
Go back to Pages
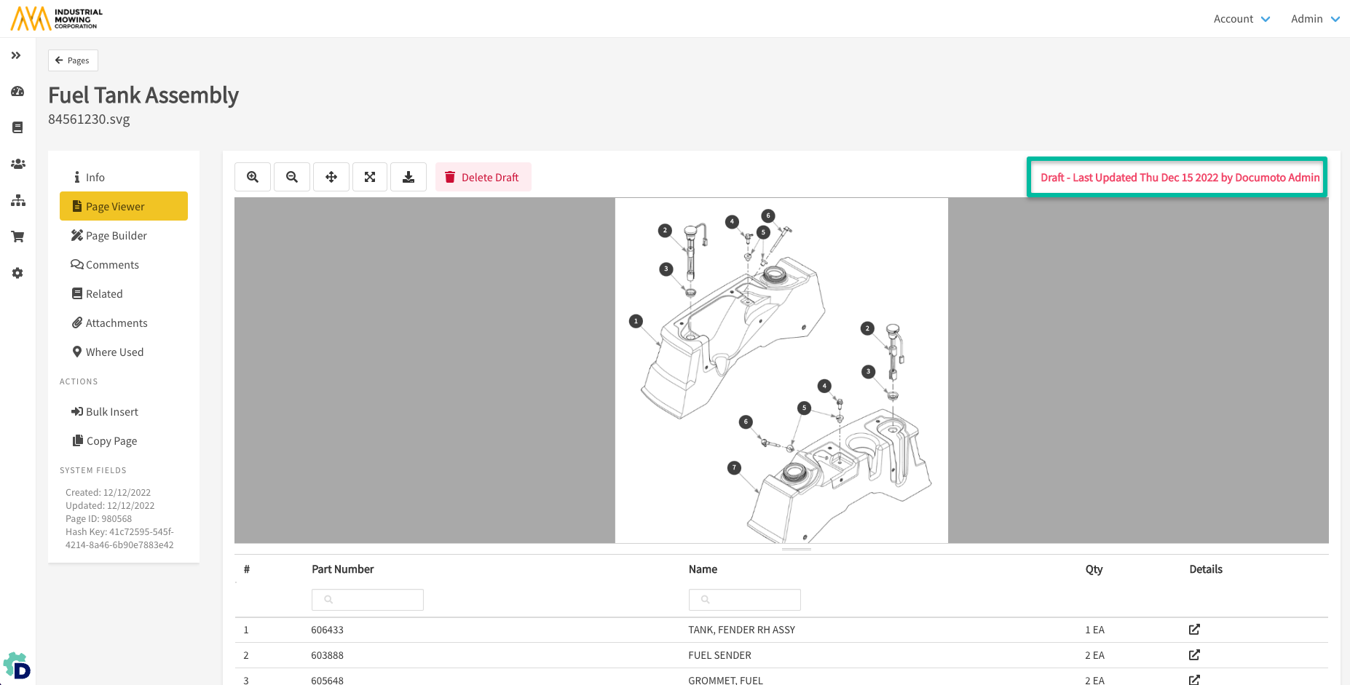click(73, 60)
